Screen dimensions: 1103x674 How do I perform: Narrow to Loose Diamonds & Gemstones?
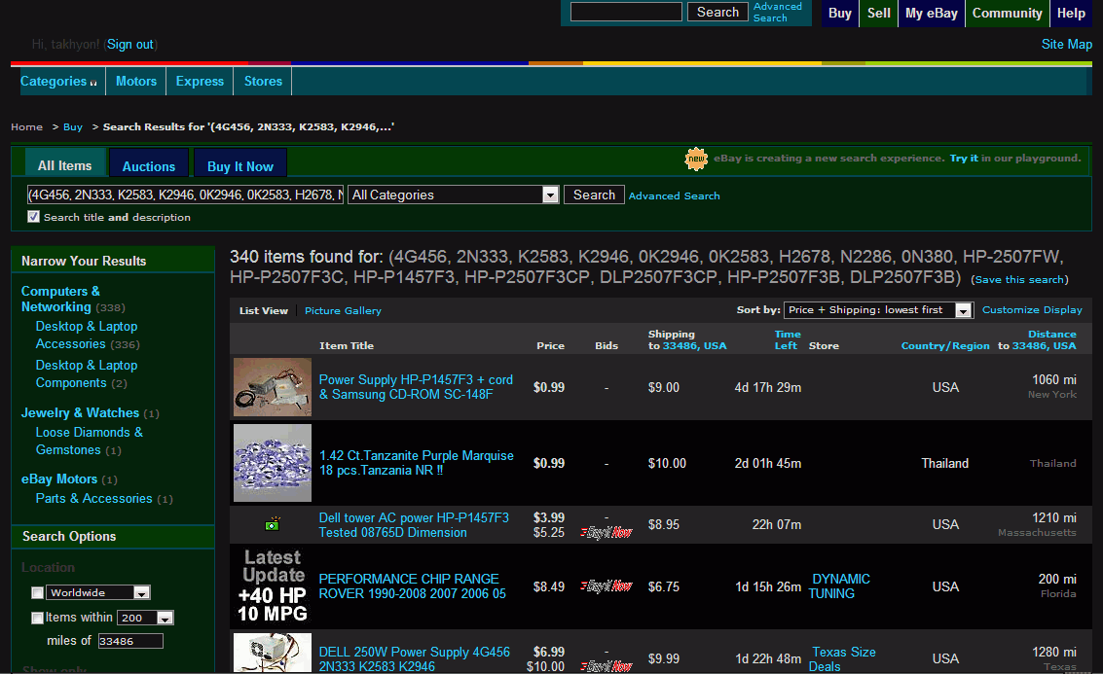pos(90,441)
